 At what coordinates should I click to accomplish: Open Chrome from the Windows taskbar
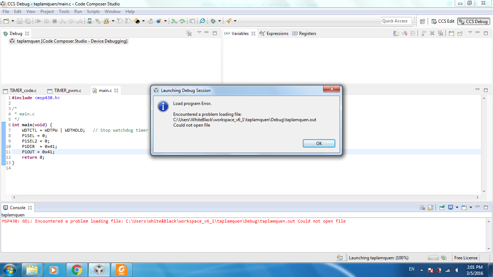[77, 269]
